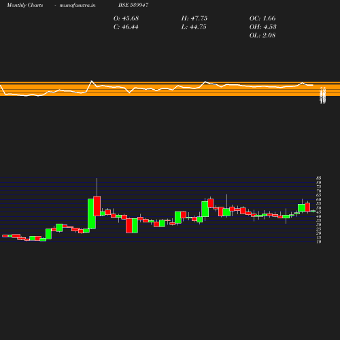340x340 pixels.
Task: Click the 40 price axis label
Action: 319,216
